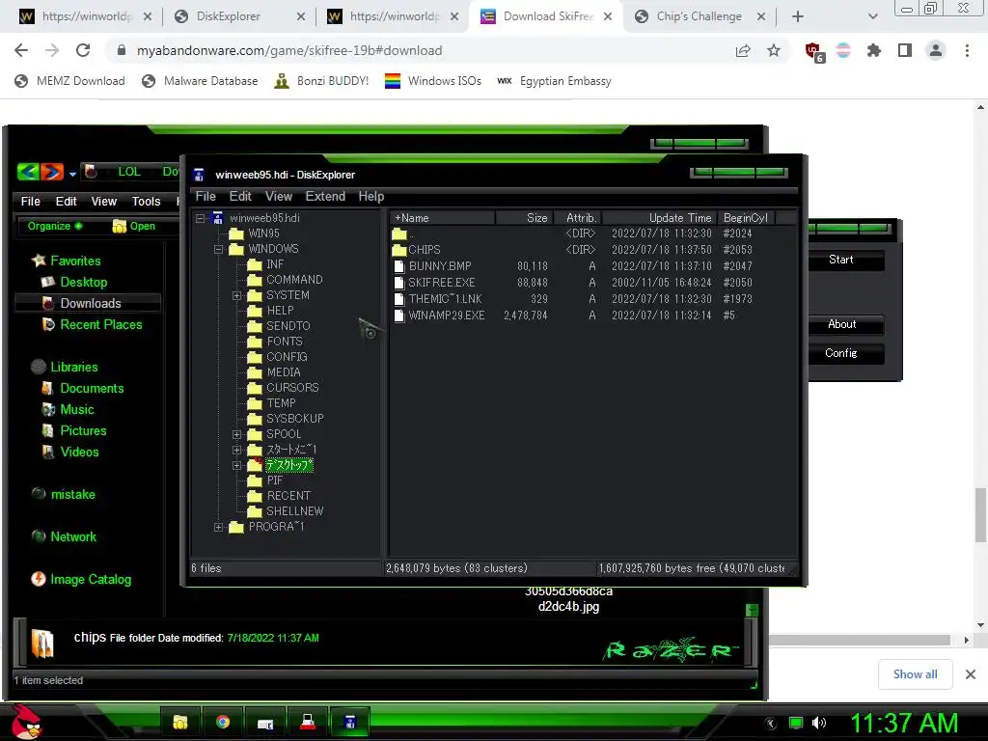This screenshot has height=741, width=988.
Task: Select the SHELLNEW folder in tree
Action: click(x=294, y=511)
